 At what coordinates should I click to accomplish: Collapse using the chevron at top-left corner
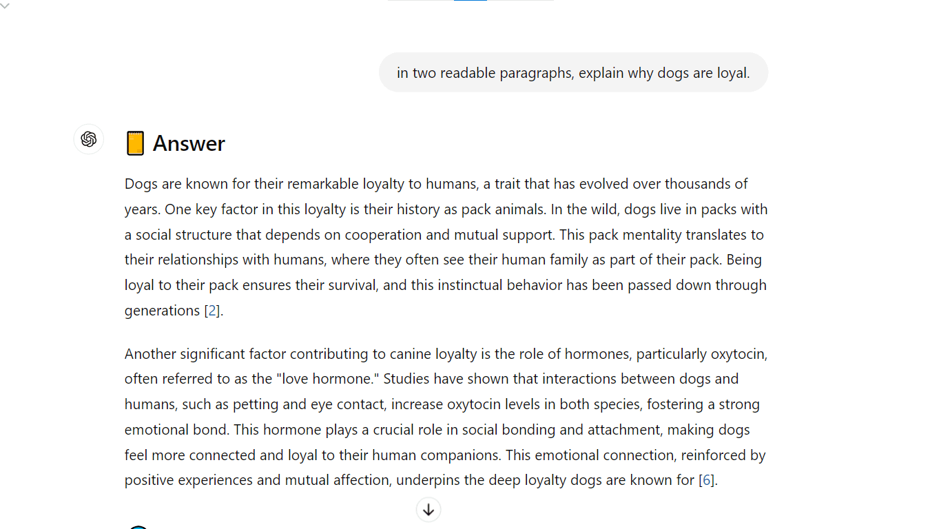pyautogui.click(x=6, y=6)
